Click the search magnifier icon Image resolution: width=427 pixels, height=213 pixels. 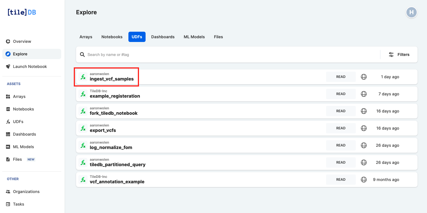(82, 55)
